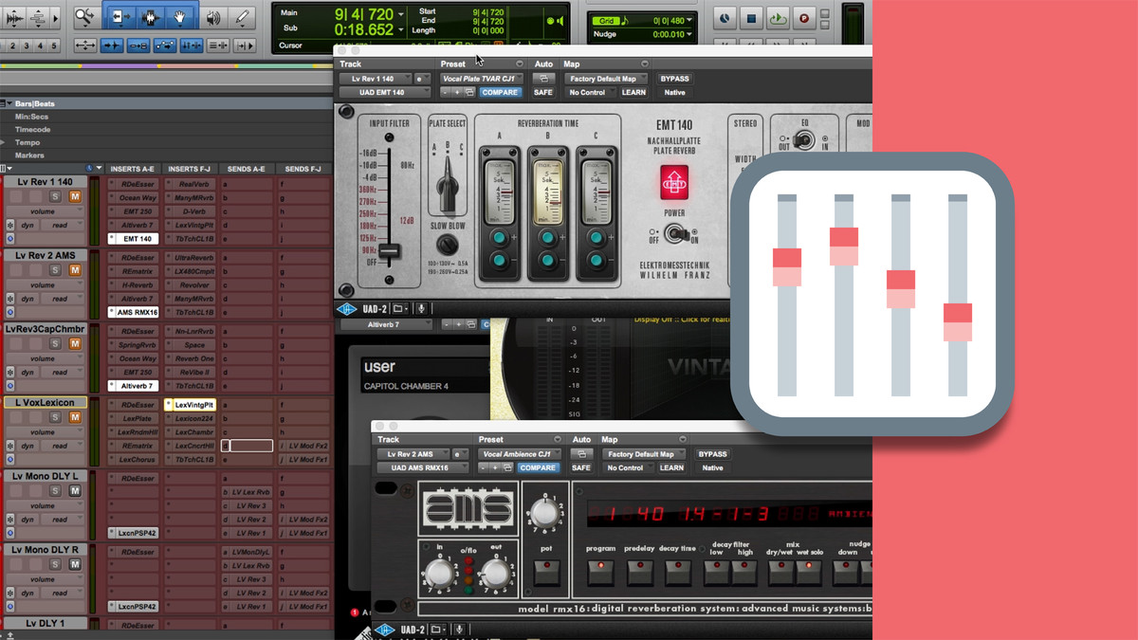1138x640 pixels.
Task: Select the Pencil tool
Action: click(x=243, y=17)
